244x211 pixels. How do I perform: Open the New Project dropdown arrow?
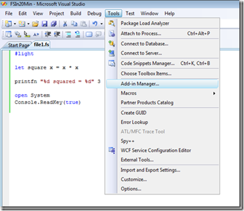[15, 24]
